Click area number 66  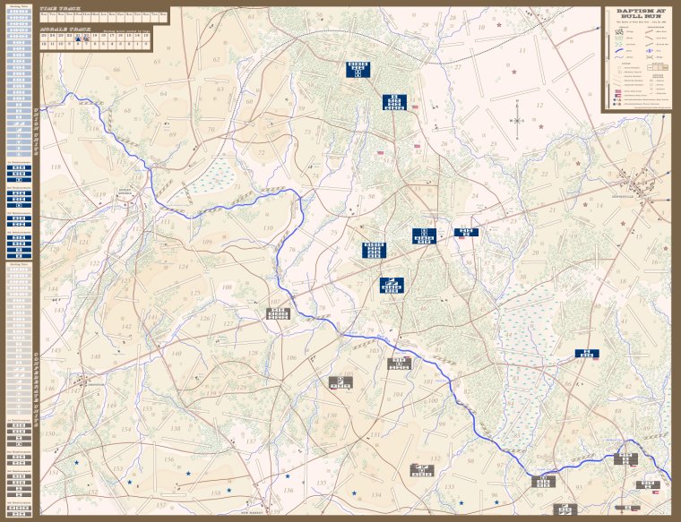pyautogui.click(x=116, y=70)
